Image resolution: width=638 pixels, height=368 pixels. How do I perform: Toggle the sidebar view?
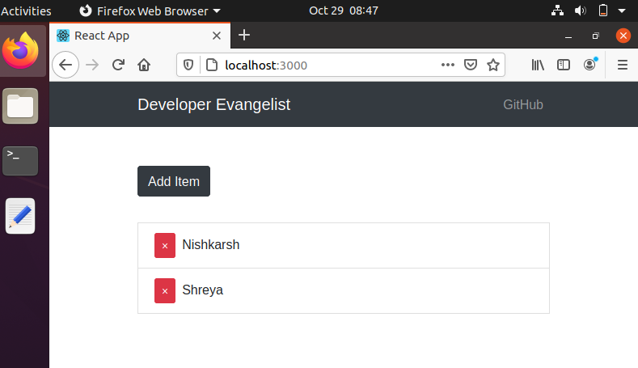564,65
